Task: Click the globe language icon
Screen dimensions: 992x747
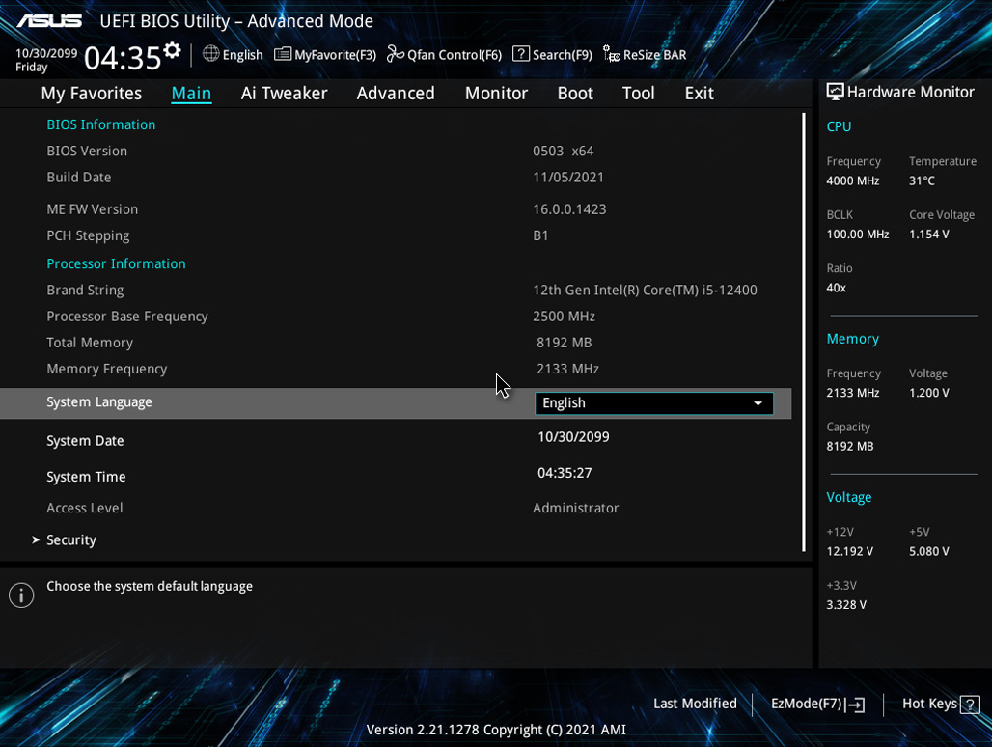Action: coord(210,54)
